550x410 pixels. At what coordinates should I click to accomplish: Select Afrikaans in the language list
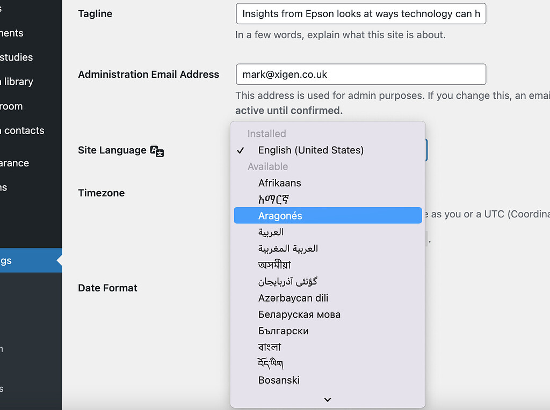pos(279,182)
